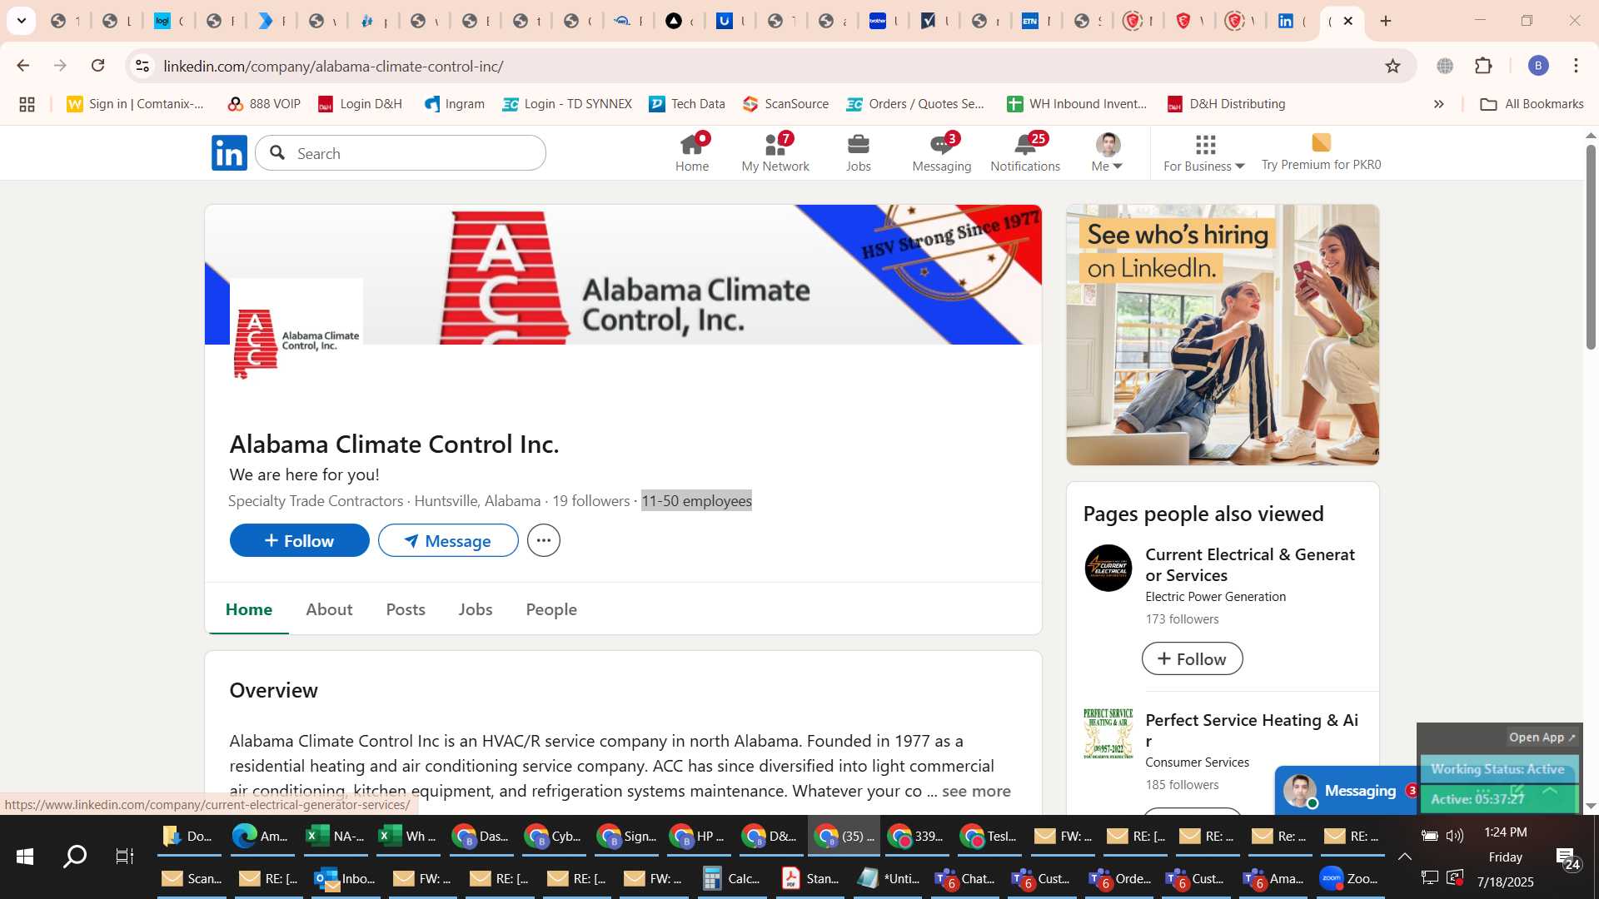Open a new browser tab
1599x899 pixels.
click(1386, 21)
